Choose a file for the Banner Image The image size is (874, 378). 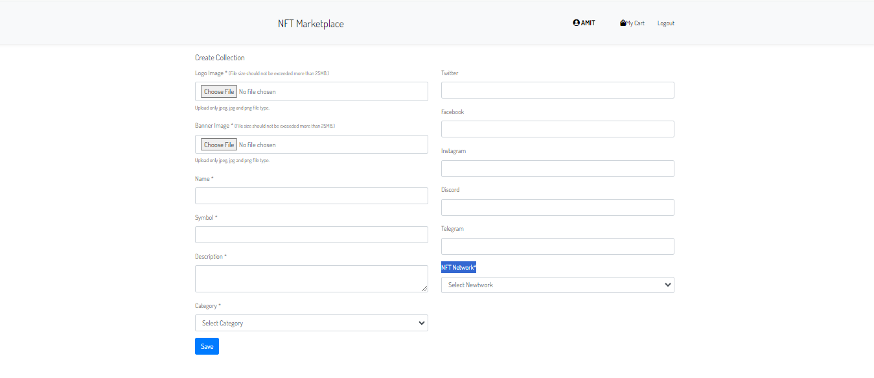coord(218,144)
